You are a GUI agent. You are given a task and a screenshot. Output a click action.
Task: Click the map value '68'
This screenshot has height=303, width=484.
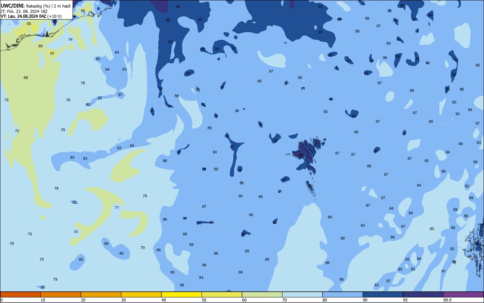[26, 78]
